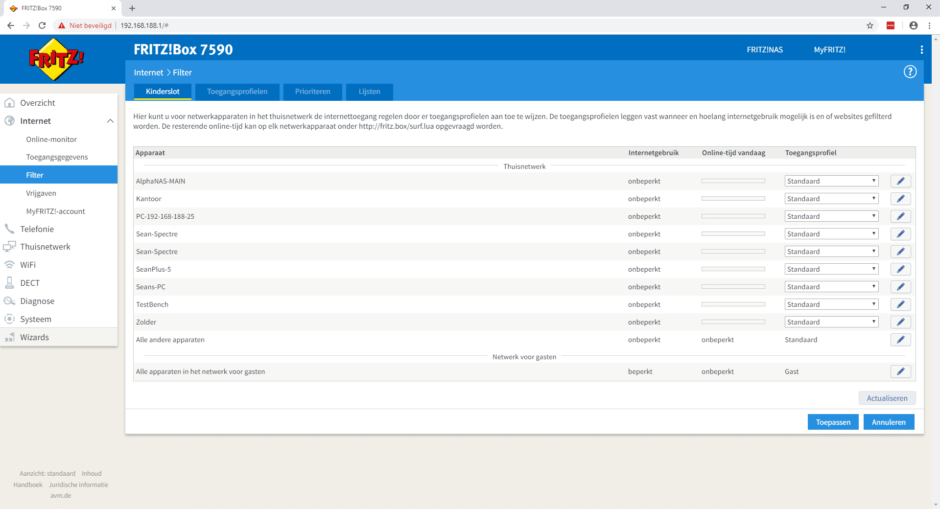Open DECT via its handset icon
The width and height of the screenshot is (940, 509).
[9, 282]
